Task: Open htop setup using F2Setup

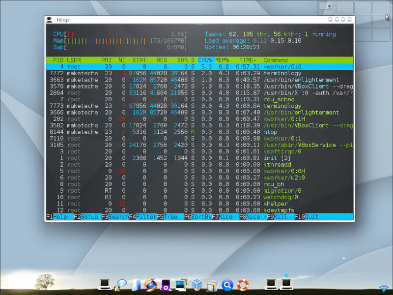Action: [85, 216]
